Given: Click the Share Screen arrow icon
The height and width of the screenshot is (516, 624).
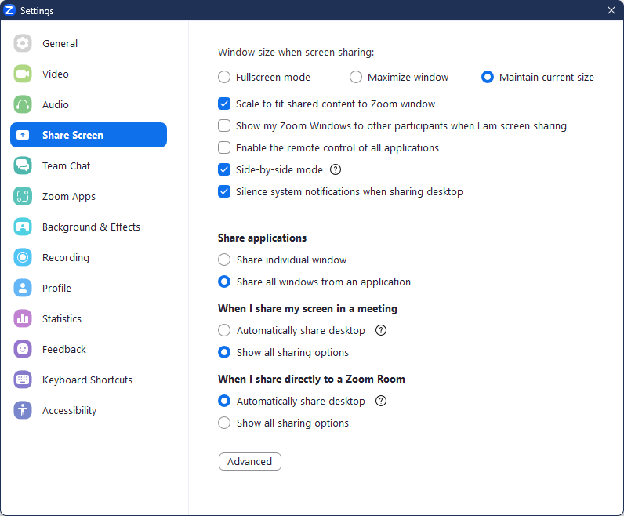Looking at the screenshot, I should [x=23, y=135].
